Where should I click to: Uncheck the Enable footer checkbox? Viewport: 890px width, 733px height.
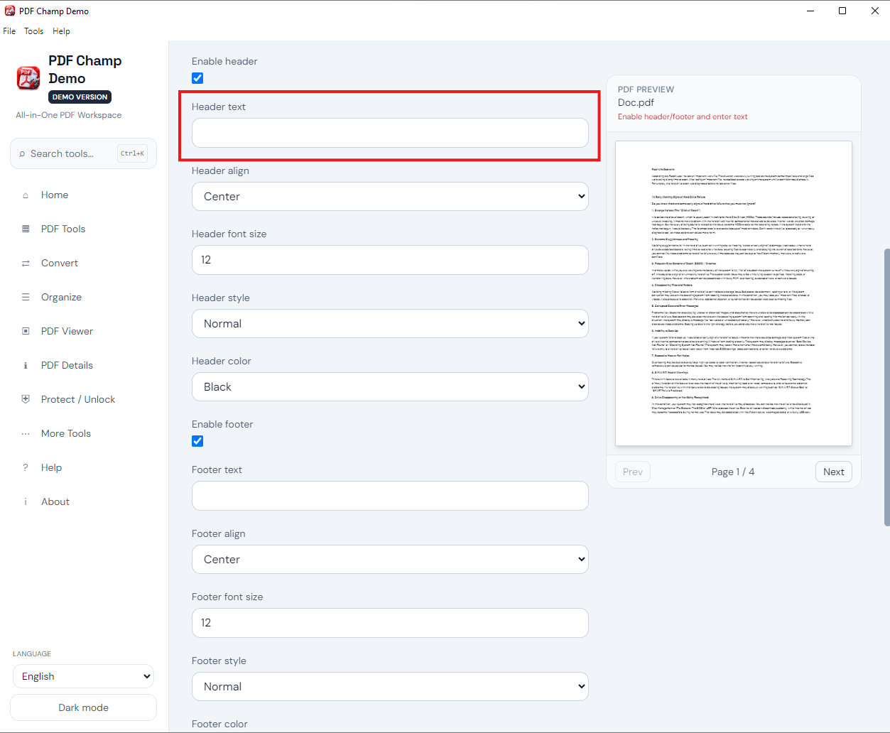[197, 441]
